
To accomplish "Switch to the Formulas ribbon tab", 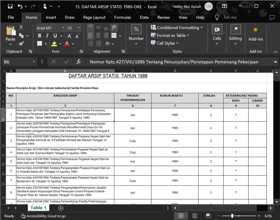I will click(123, 17).
